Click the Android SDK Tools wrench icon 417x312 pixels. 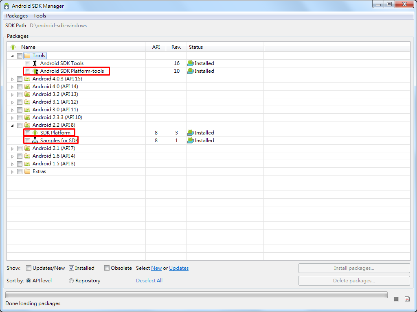click(35, 63)
